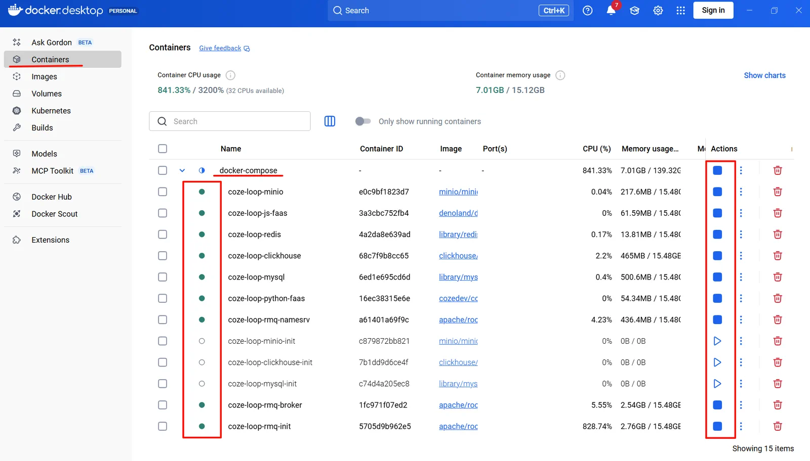Stop the coze-loop-rmq-init container
The width and height of the screenshot is (810, 461).
coord(717,426)
